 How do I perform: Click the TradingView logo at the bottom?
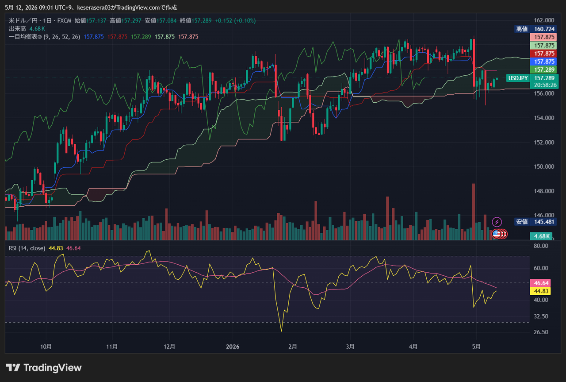click(43, 367)
